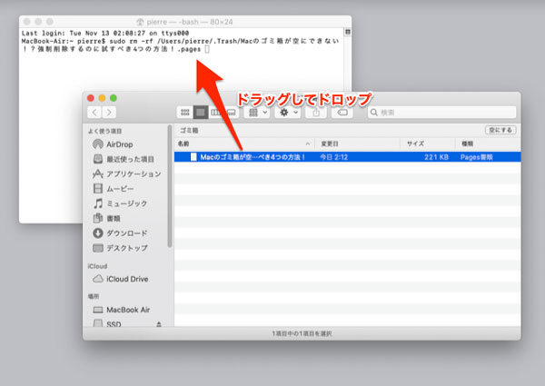The height and width of the screenshot is (386, 545).
Task: Switch Finder to list view
Action: click(201, 113)
